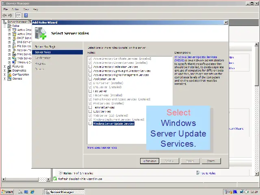Click the Print Services role icon in tree
The image size is (260, 195).
point(15,54)
